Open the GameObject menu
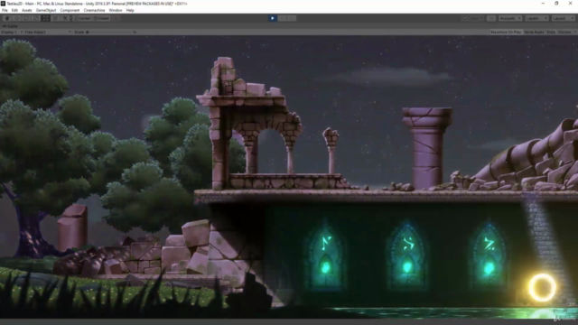578x325 pixels. (x=46, y=10)
